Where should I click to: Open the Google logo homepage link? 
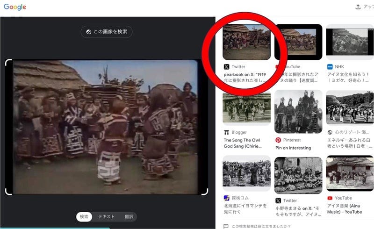point(15,7)
